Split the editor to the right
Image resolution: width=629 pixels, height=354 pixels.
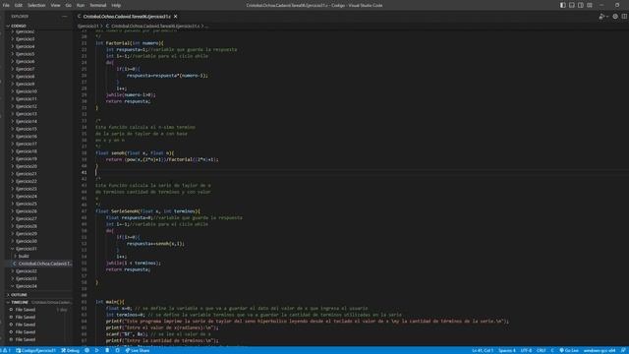(624, 17)
